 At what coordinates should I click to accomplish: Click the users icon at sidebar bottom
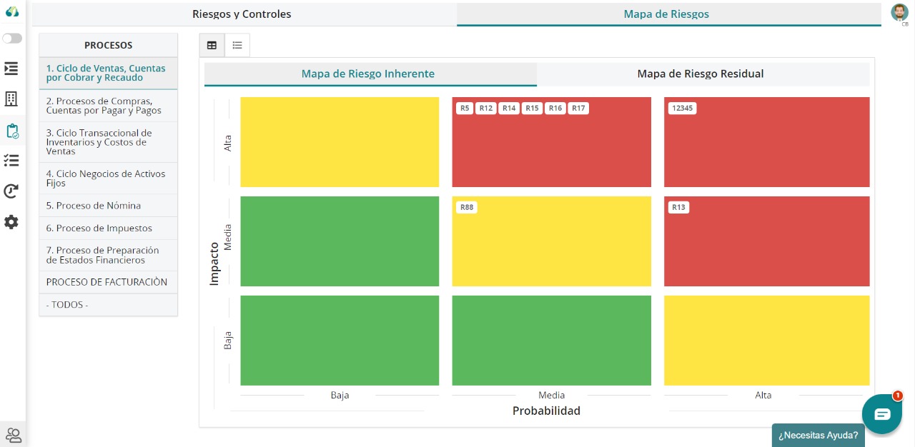14,434
